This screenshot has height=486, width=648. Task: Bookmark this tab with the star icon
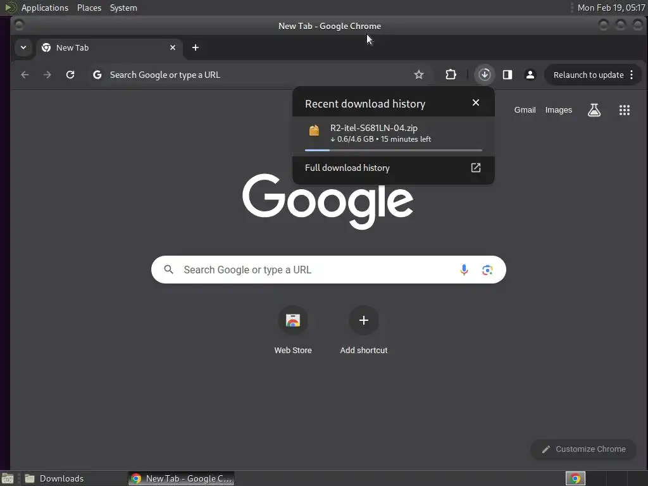[419, 75]
